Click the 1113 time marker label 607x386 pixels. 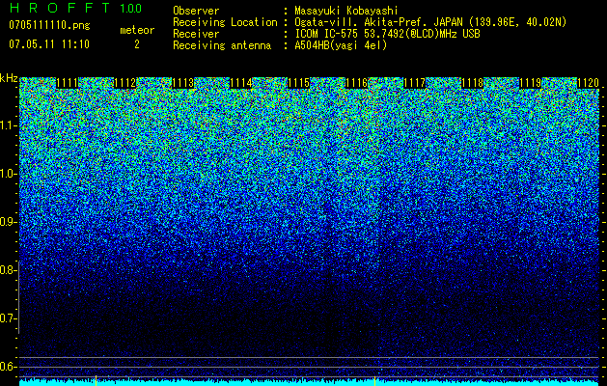(182, 83)
